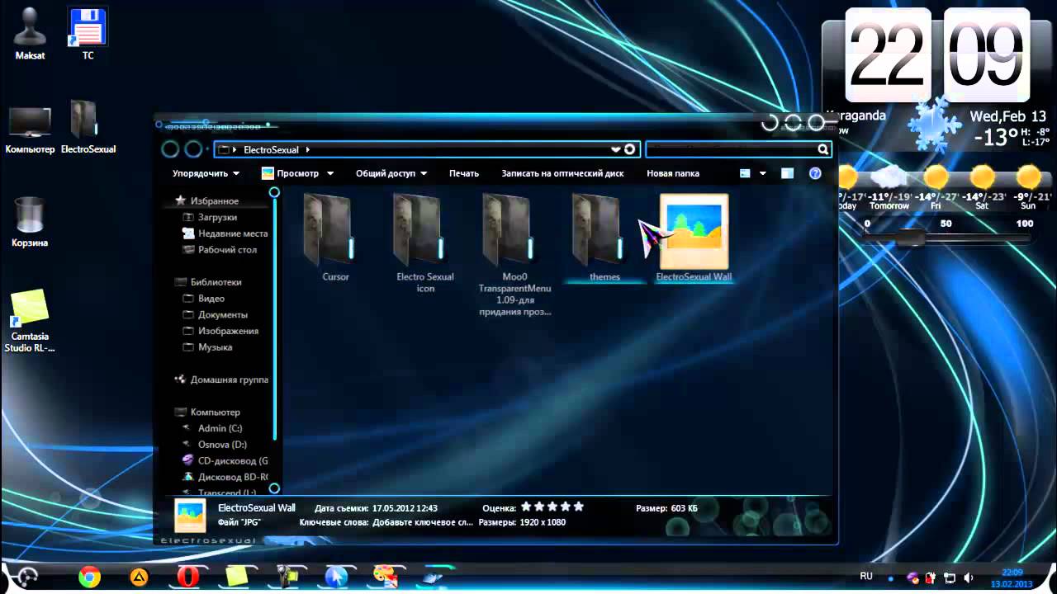Collapse the Библиотеки group in sidebar

pos(216,281)
